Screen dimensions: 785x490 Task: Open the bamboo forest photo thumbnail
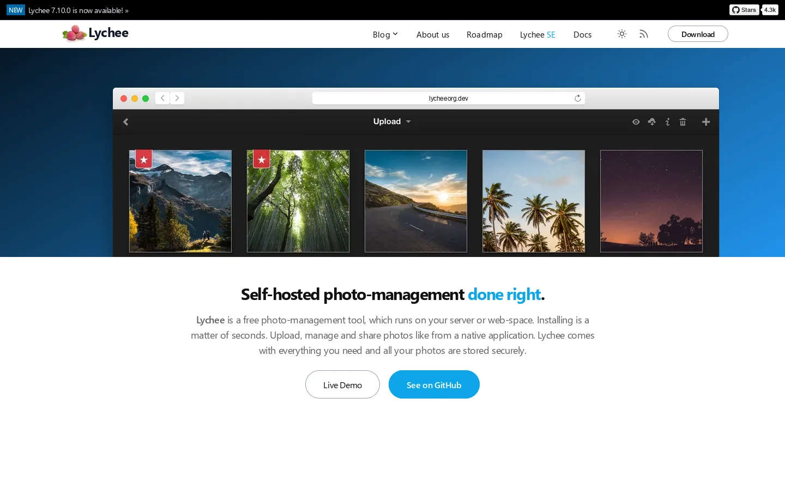click(298, 201)
